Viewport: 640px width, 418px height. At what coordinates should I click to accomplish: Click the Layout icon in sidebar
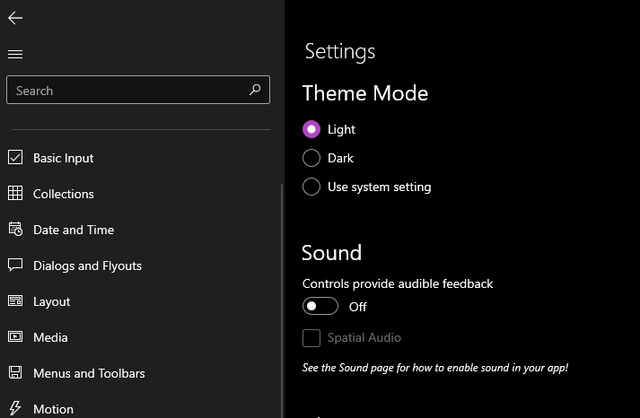(15, 301)
